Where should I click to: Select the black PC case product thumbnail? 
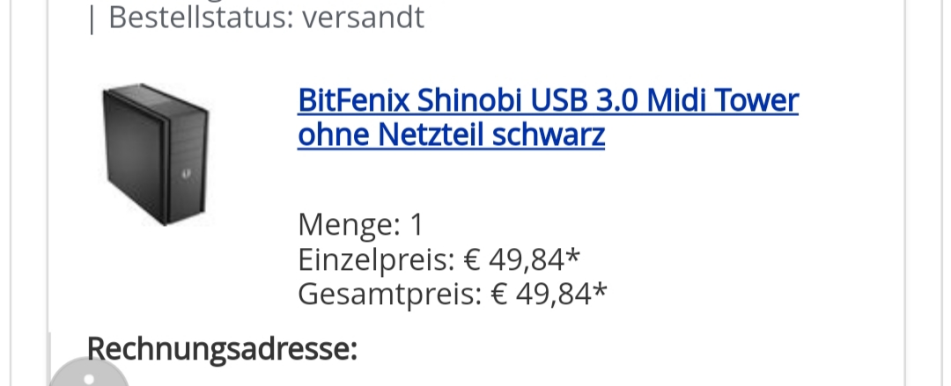tap(156, 155)
